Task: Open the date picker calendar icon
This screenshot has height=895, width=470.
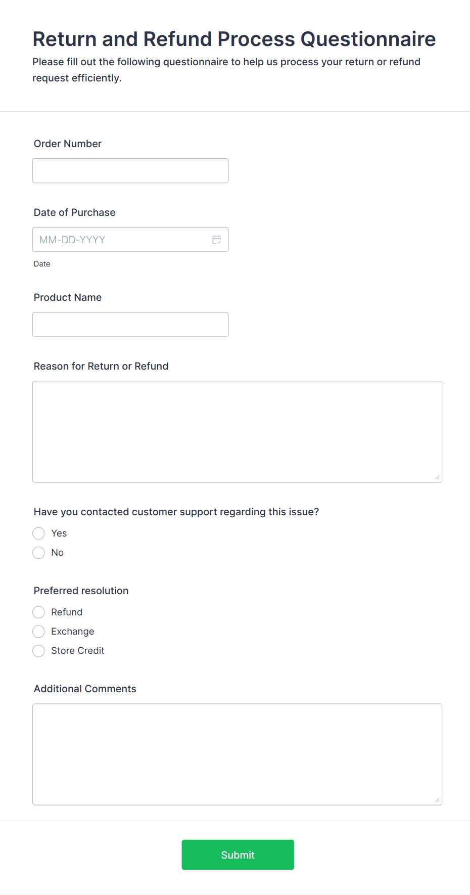Action: (217, 239)
